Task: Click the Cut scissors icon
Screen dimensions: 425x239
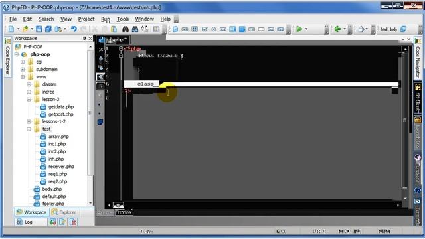Action: tap(94, 29)
